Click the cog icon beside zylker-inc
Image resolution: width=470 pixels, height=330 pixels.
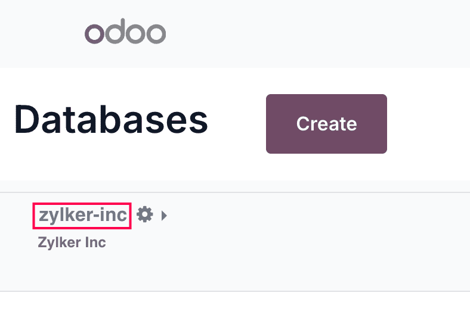point(144,214)
